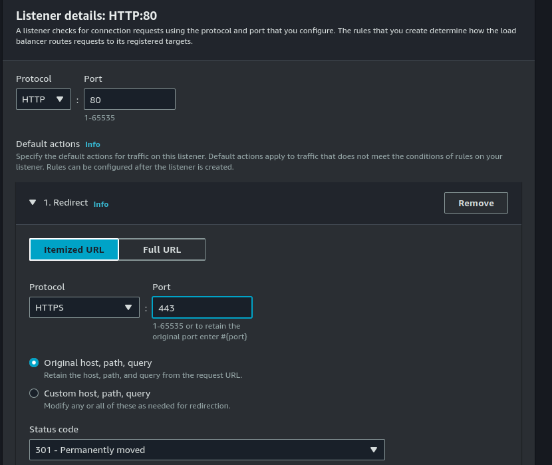Click the Status code label

(x=54, y=430)
